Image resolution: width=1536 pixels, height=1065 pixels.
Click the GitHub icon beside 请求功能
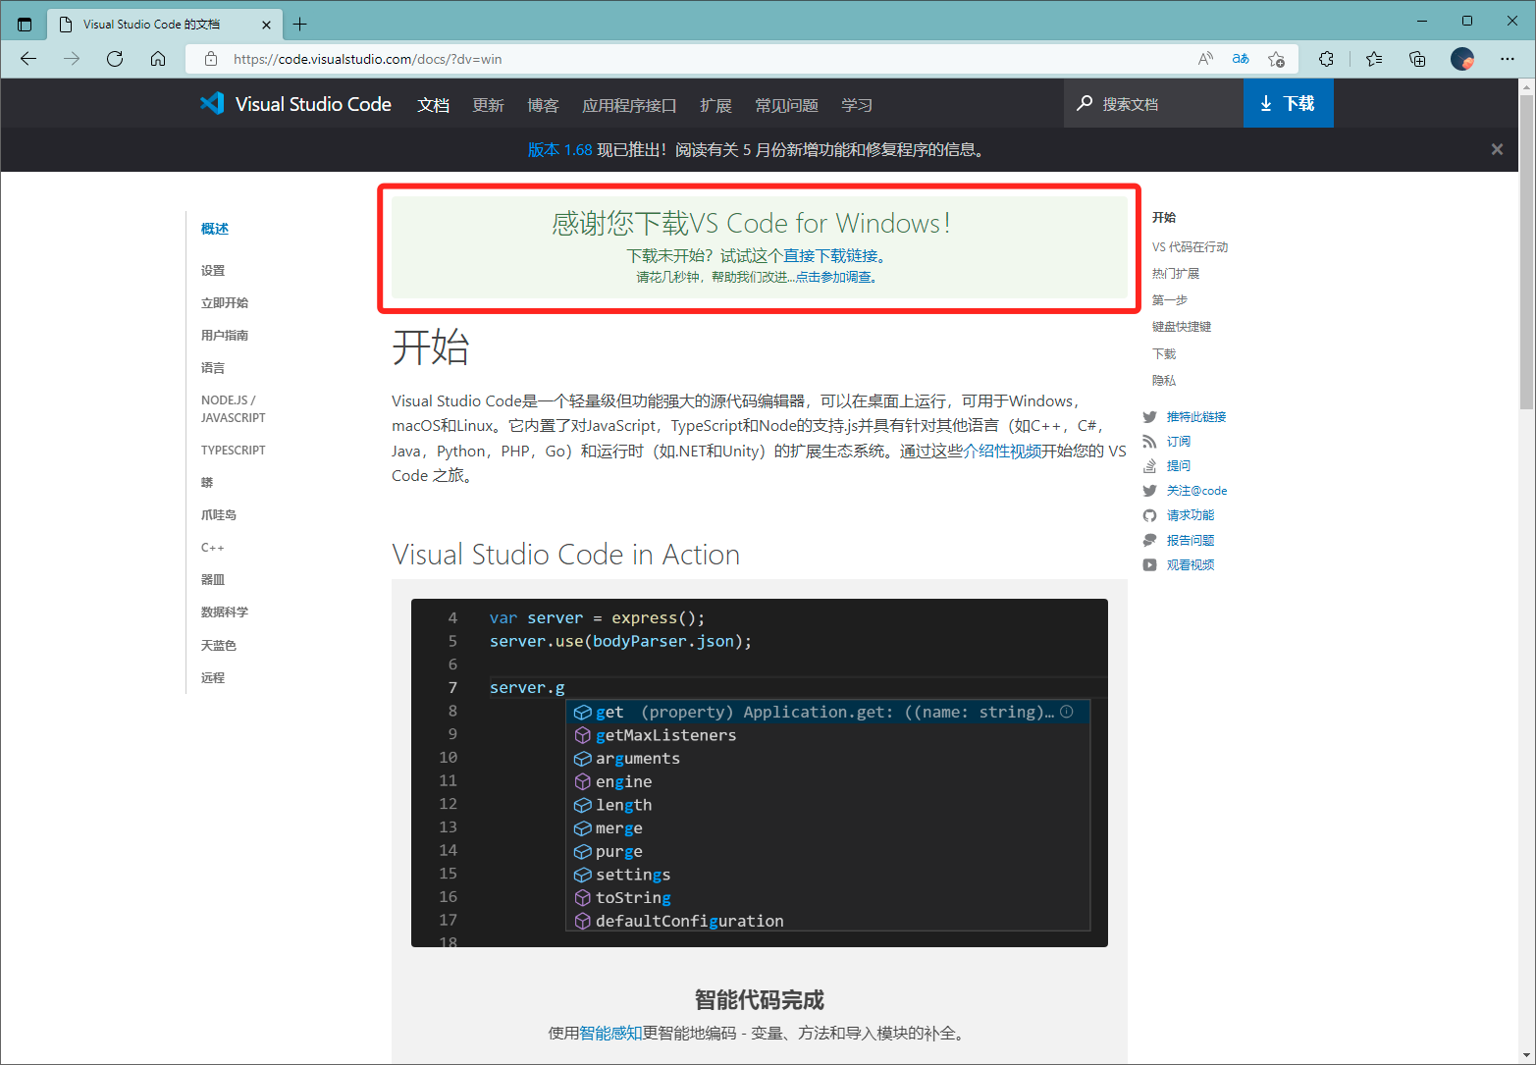point(1149,515)
